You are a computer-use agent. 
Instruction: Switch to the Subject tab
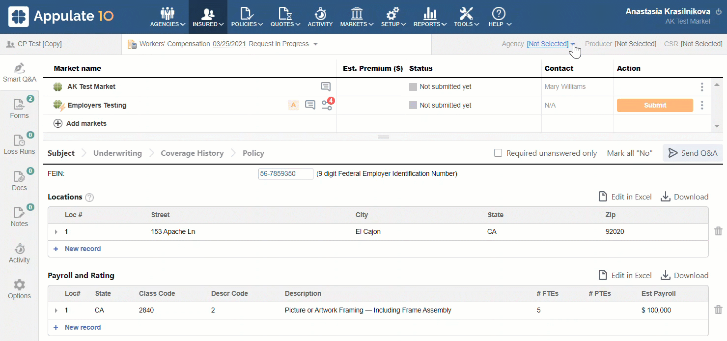(x=61, y=153)
